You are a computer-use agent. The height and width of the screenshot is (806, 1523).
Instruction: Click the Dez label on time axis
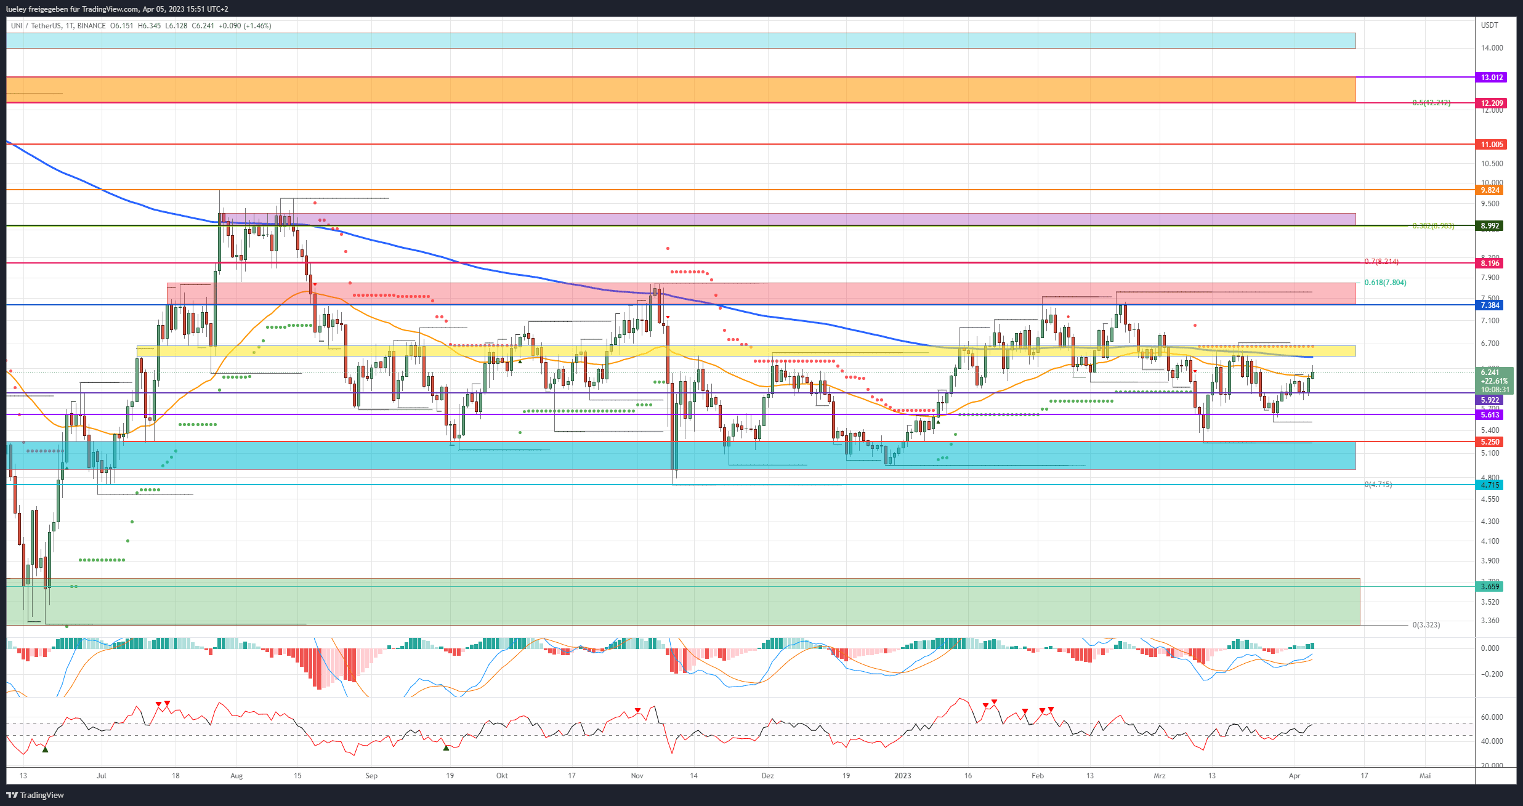pyautogui.click(x=767, y=776)
